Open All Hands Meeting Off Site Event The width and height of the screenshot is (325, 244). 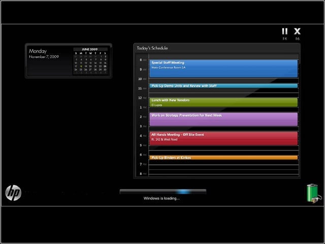click(x=223, y=138)
